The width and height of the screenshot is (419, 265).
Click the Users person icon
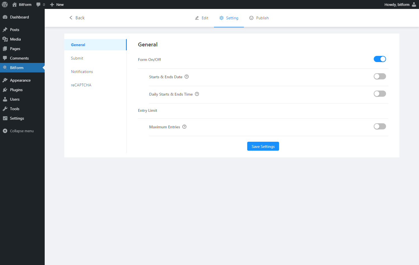[x=5, y=99]
